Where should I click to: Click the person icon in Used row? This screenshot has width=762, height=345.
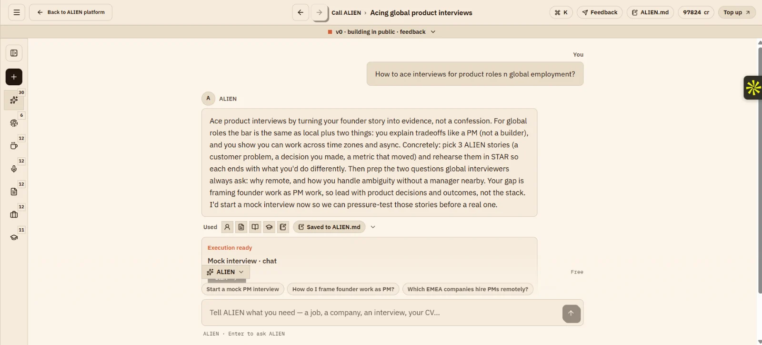pos(227,227)
